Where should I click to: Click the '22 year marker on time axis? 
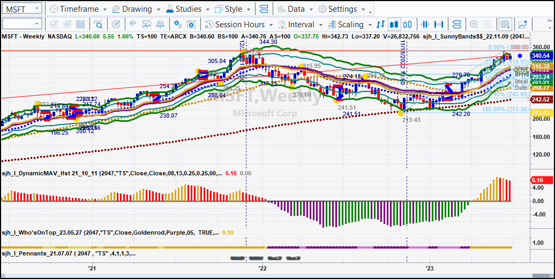coord(262,268)
